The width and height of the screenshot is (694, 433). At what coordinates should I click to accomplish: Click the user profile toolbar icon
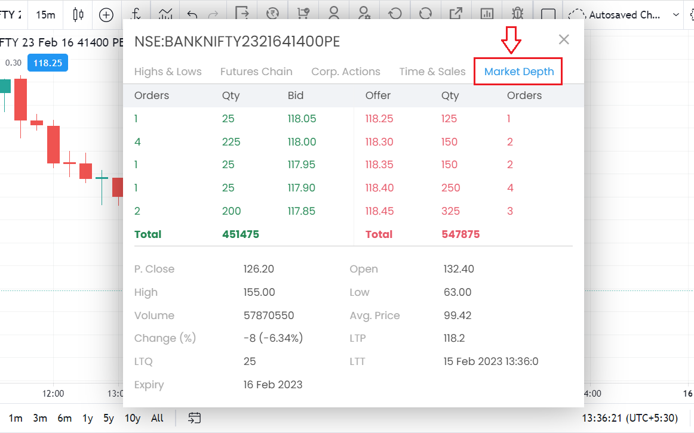pyautogui.click(x=334, y=13)
